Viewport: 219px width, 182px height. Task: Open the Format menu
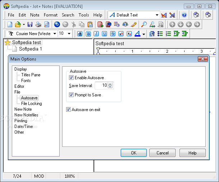(51, 15)
